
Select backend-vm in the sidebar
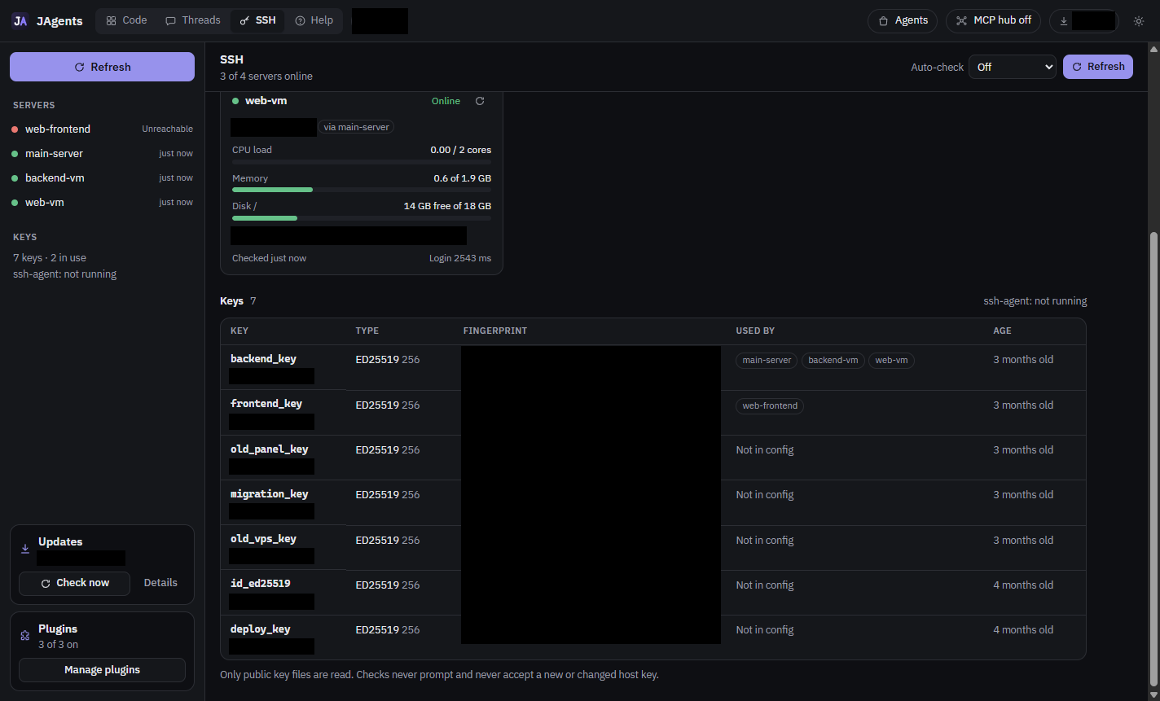(x=102, y=177)
